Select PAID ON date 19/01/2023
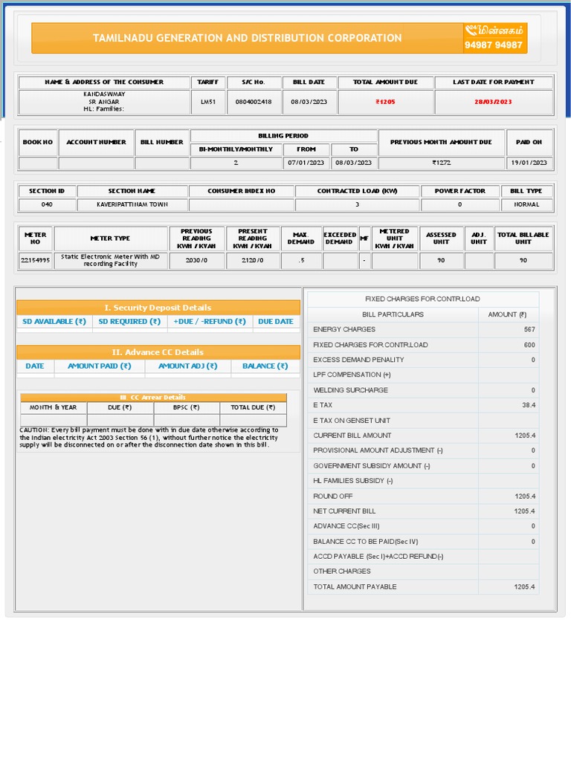 point(529,163)
